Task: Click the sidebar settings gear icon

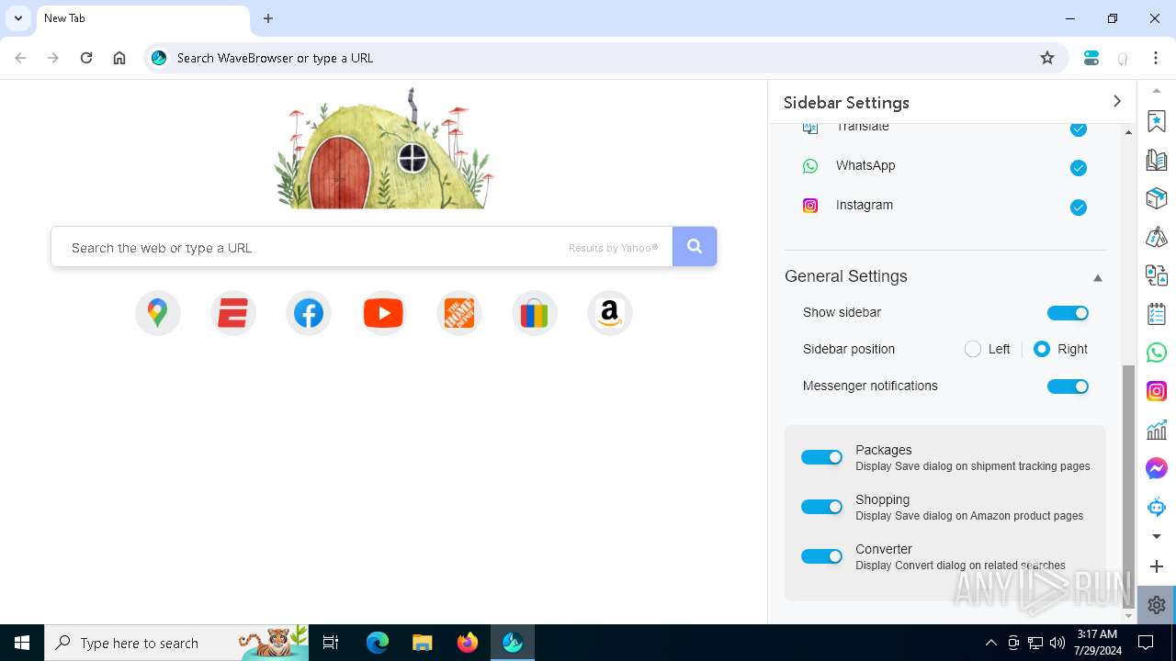Action: coord(1157,605)
